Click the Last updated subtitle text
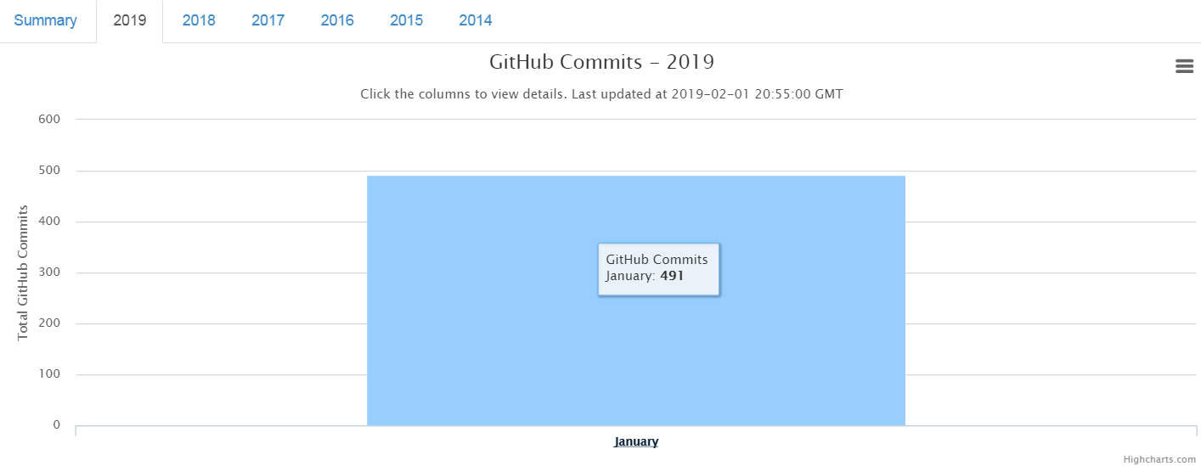The width and height of the screenshot is (1201, 466). coord(601,94)
